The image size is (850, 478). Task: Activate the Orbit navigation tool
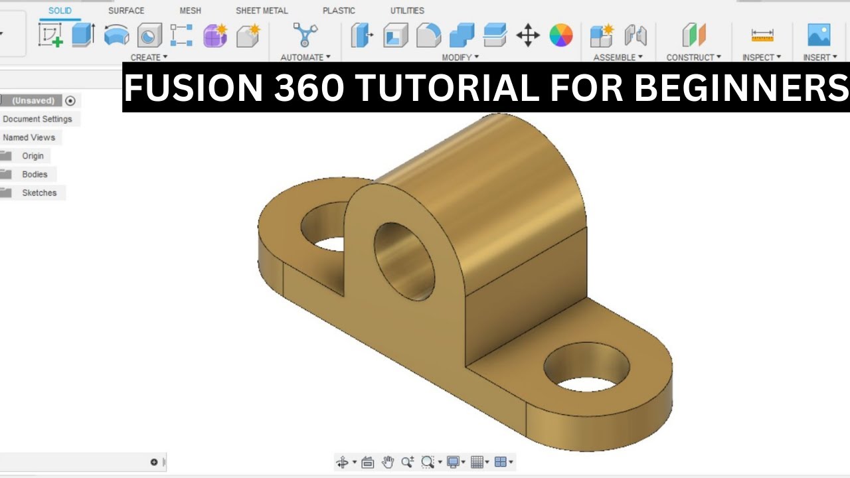tap(343, 462)
